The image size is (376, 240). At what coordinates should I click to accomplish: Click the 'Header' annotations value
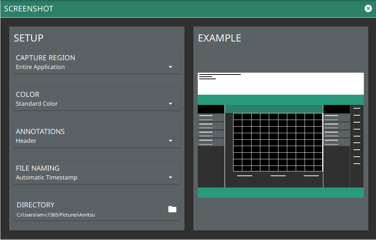click(x=26, y=141)
